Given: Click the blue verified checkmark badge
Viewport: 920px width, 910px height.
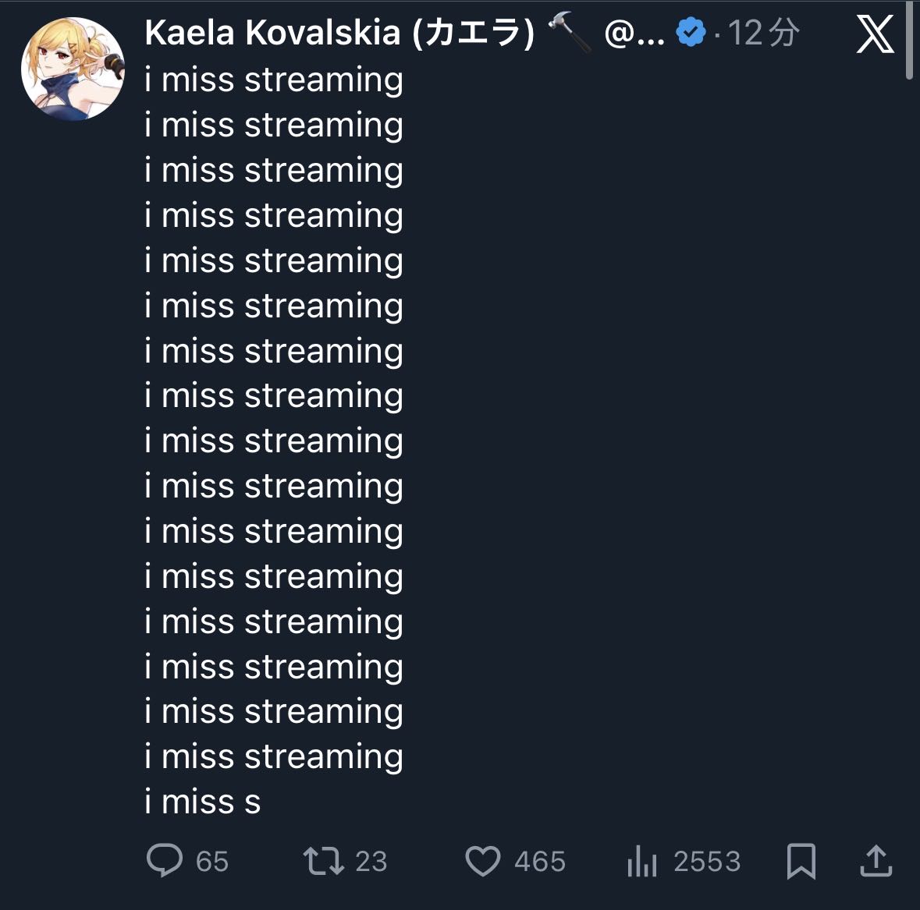Looking at the screenshot, I should [691, 33].
